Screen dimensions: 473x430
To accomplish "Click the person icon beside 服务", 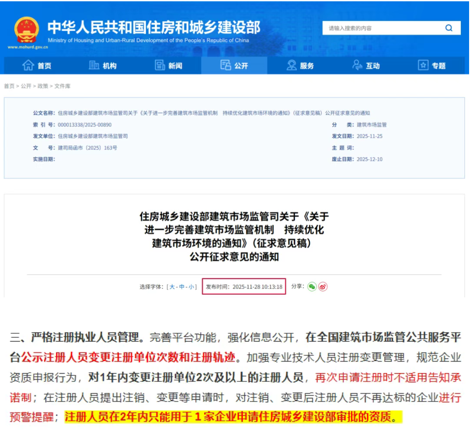I will point(292,65).
